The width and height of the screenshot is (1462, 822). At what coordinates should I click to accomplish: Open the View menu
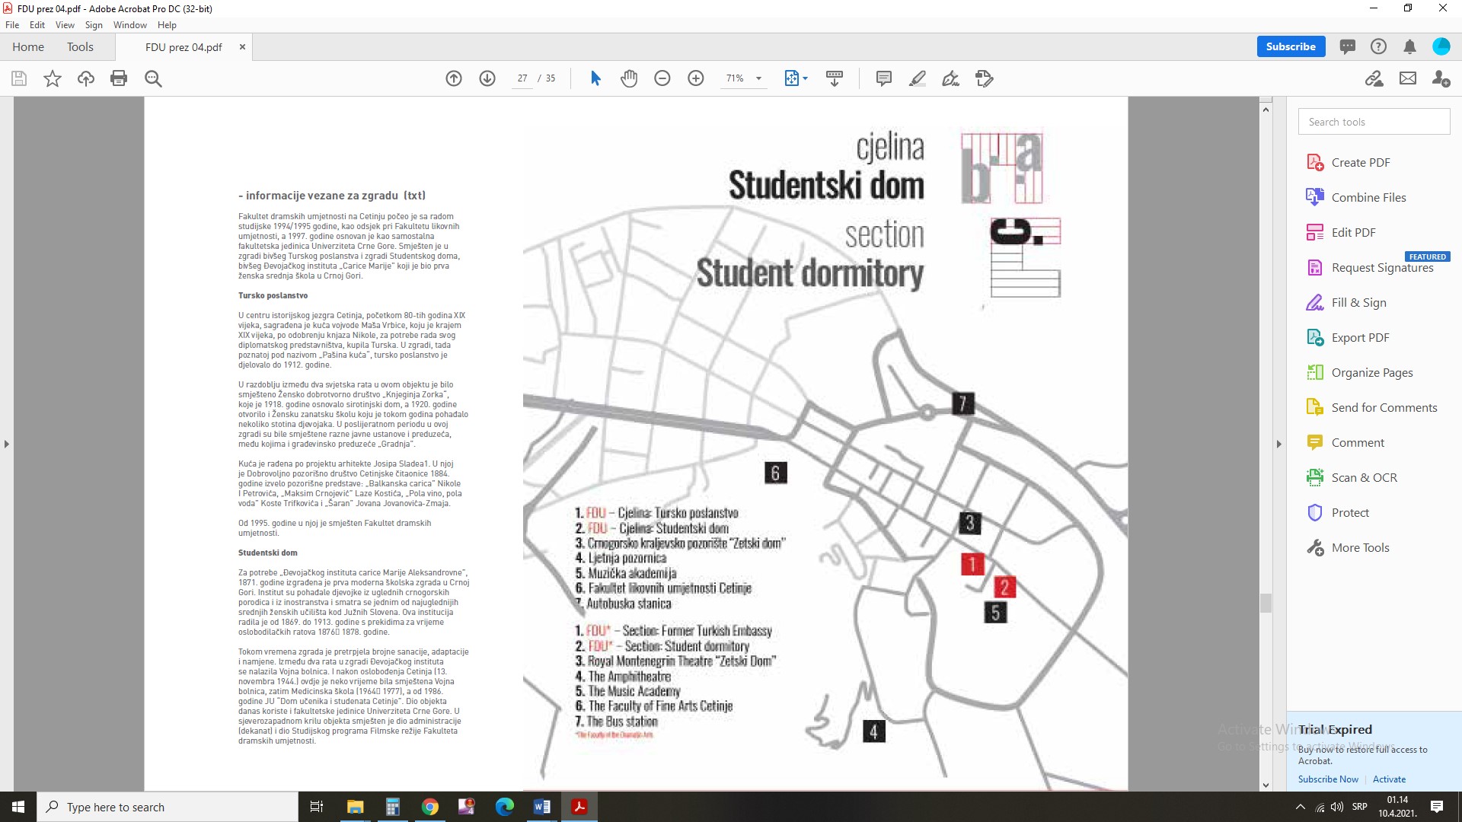(x=65, y=25)
